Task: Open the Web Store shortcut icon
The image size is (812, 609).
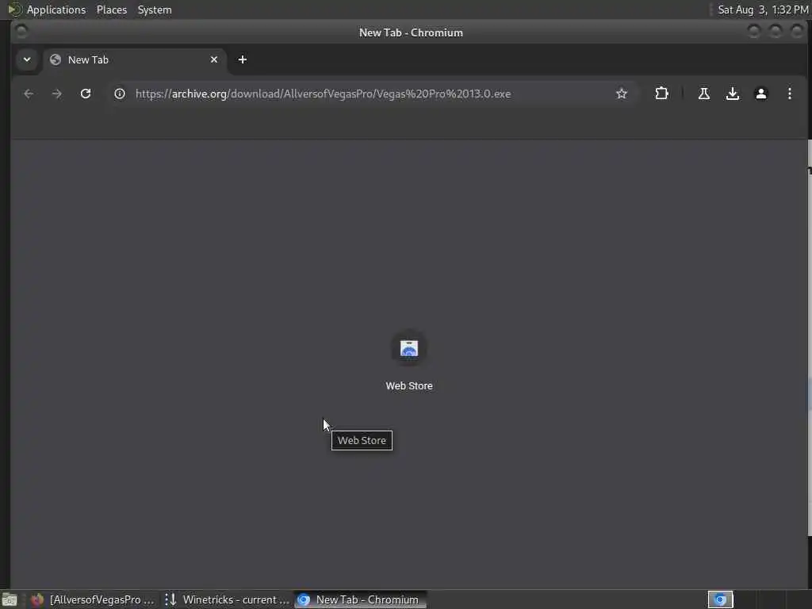Action: coord(408,349)
